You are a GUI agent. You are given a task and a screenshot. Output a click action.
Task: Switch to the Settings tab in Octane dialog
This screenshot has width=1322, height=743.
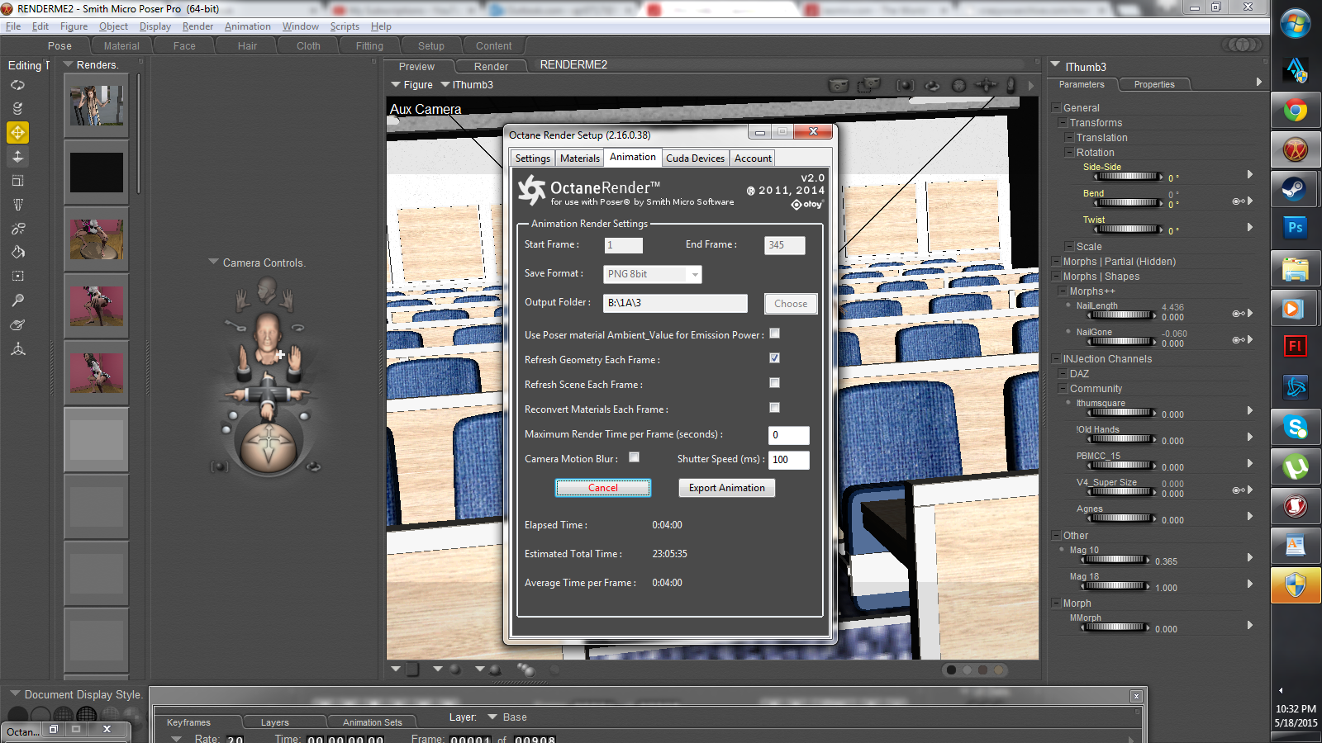coord(532,159)
